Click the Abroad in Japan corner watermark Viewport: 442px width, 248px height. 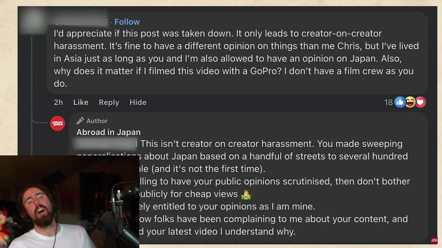click(x=434, y=240)
